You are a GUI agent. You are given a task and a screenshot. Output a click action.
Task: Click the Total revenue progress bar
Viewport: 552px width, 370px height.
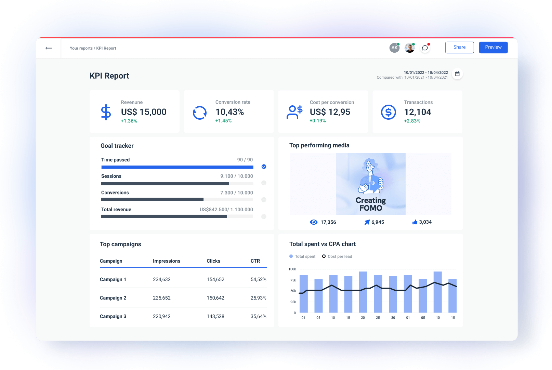(x=177, y=216)
